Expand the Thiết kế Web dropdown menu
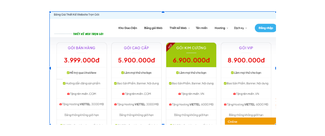 point(179,28)
